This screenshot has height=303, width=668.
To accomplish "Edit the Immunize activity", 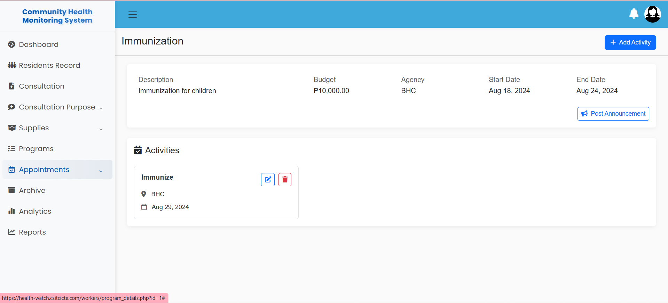I will point(268,180).
